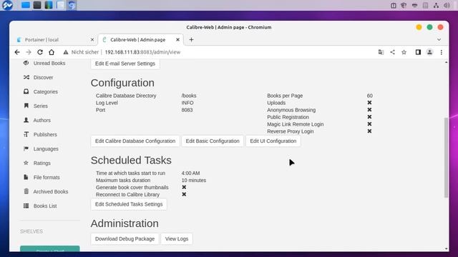Click the Ratings star icon
The height and width of the screenshot is (257, 458).
click(26, 163)
